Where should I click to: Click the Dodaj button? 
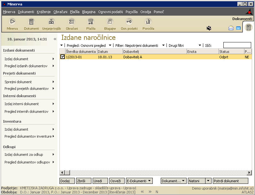tap(67, 181)
